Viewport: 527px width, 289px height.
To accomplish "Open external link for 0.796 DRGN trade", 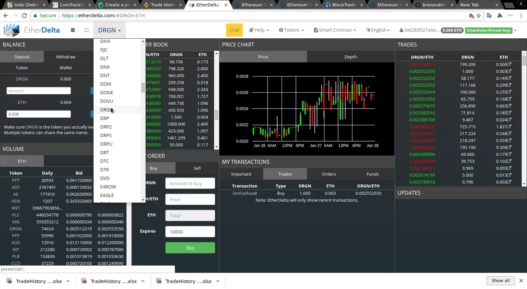I will [x=509, y=182].
